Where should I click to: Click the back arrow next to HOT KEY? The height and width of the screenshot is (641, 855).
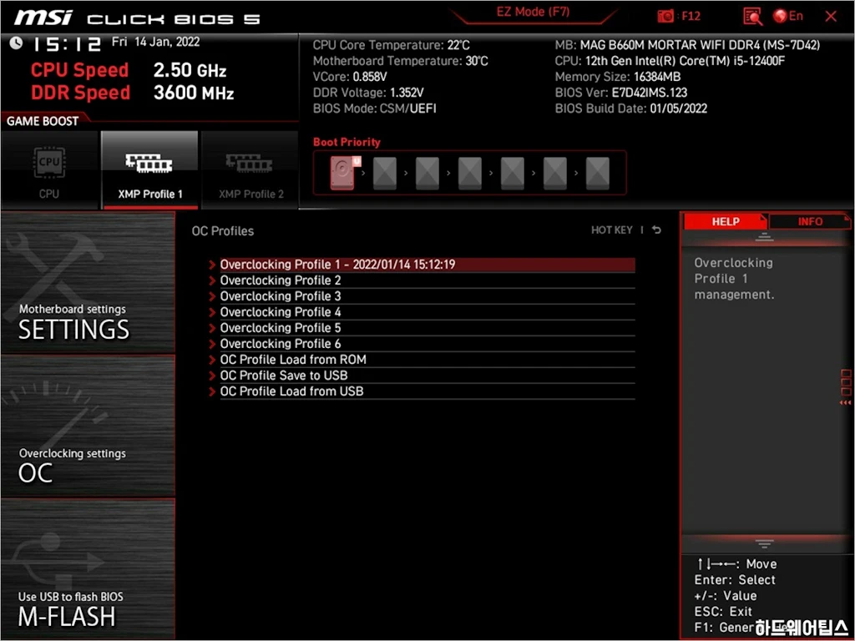click(x=656, y=230)
